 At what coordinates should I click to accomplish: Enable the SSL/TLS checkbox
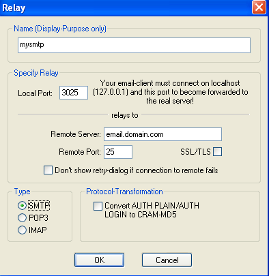point(217,152)
